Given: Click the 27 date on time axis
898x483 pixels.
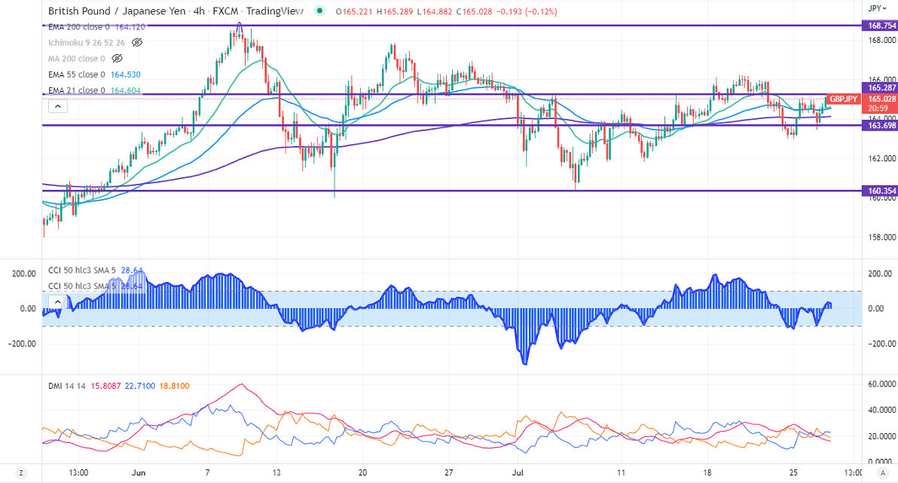Looking at the screenshot, I should [449, 472].
